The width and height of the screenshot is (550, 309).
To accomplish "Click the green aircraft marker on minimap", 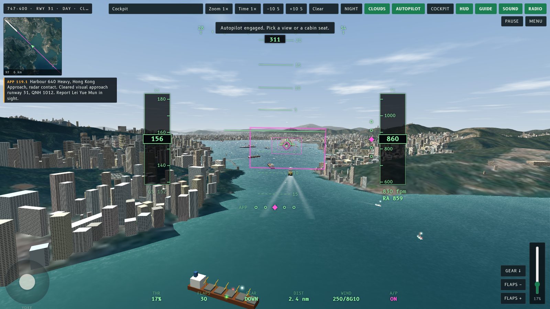I will [x=33, y=46].
